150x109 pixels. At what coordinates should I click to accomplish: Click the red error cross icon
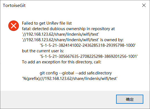coord(14,26)
